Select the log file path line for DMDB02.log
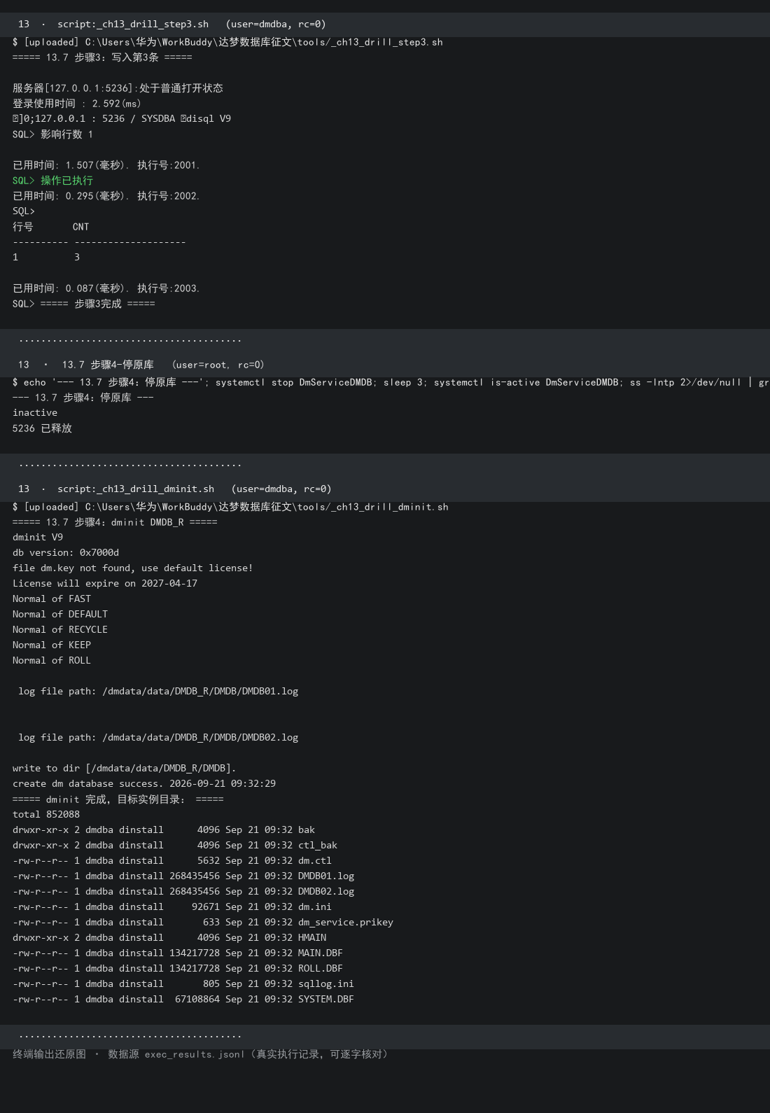The width and height of the screenshot is (770, 1113). pyautogui.click(x=158, y=737)
